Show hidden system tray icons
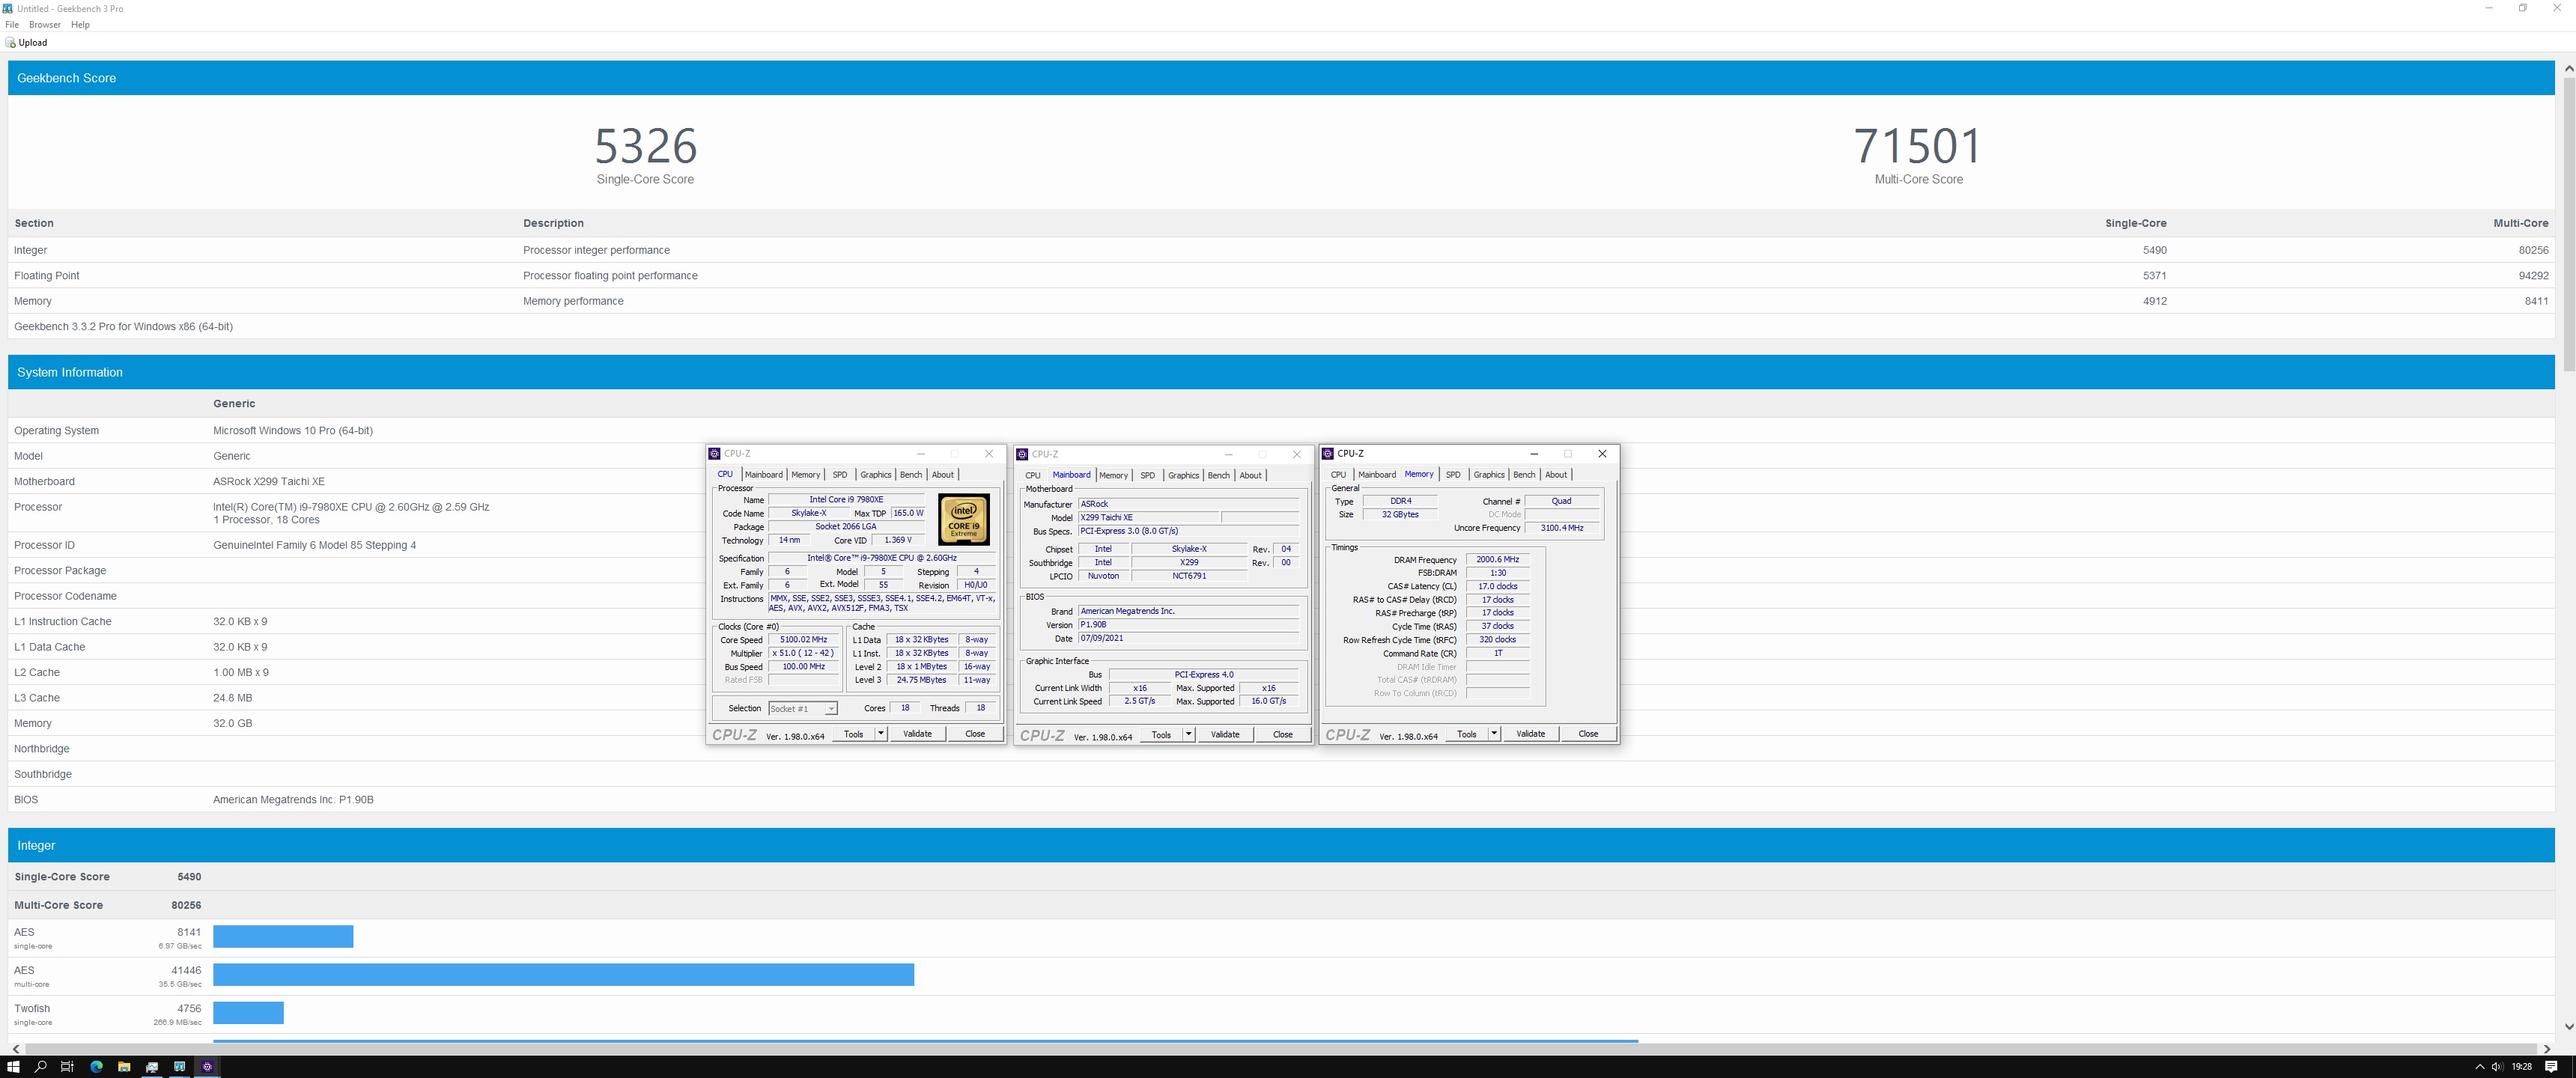The height and width of the screenshot is (1078, 2576). (x=2479, y=1067)
